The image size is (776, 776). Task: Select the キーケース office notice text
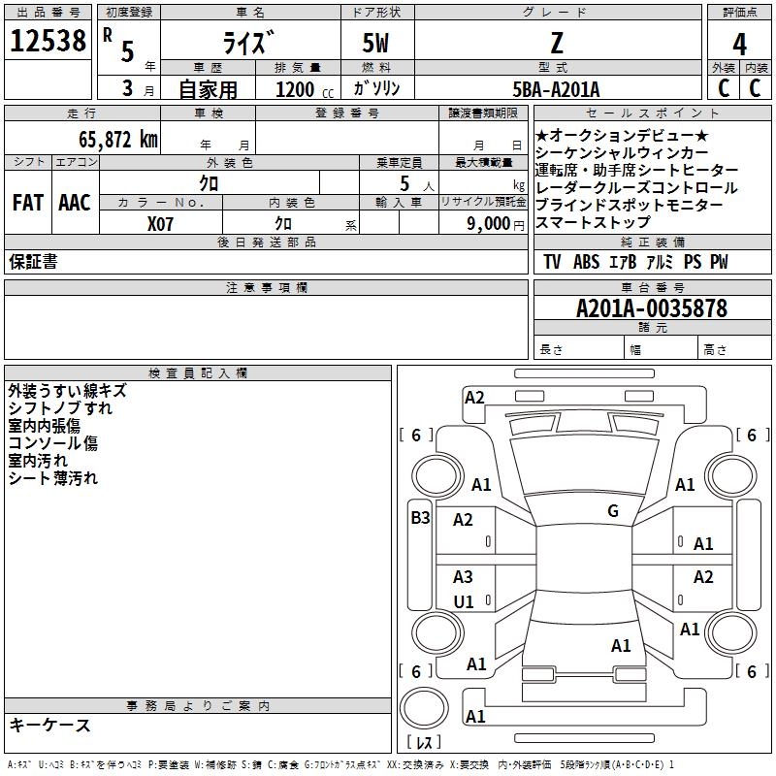tap(49, 726)
